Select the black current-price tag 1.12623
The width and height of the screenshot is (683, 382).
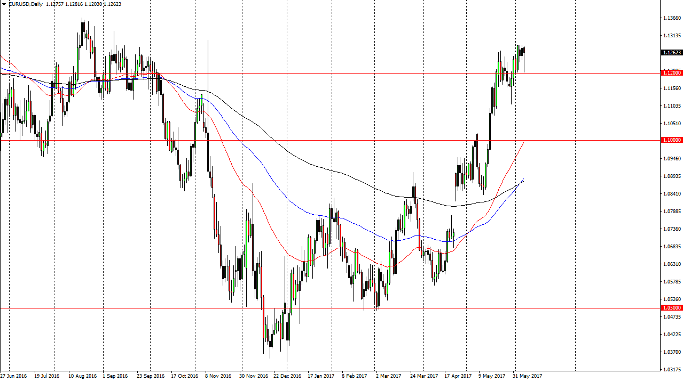click(669, 53)
